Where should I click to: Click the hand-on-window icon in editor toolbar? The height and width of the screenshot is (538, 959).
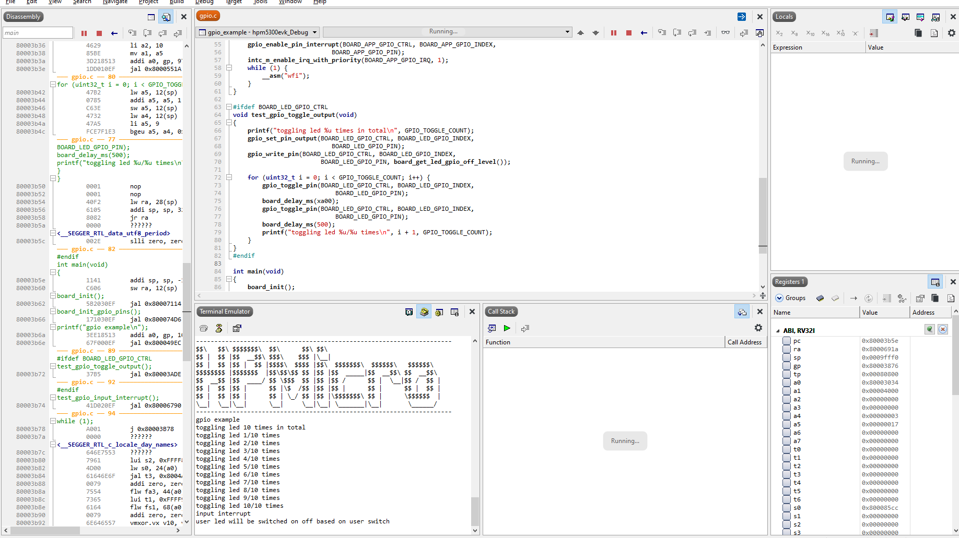point(759,33)
